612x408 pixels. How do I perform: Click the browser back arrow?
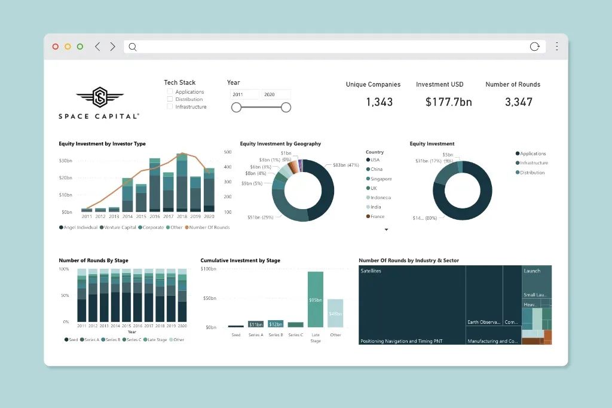[97, 47]
